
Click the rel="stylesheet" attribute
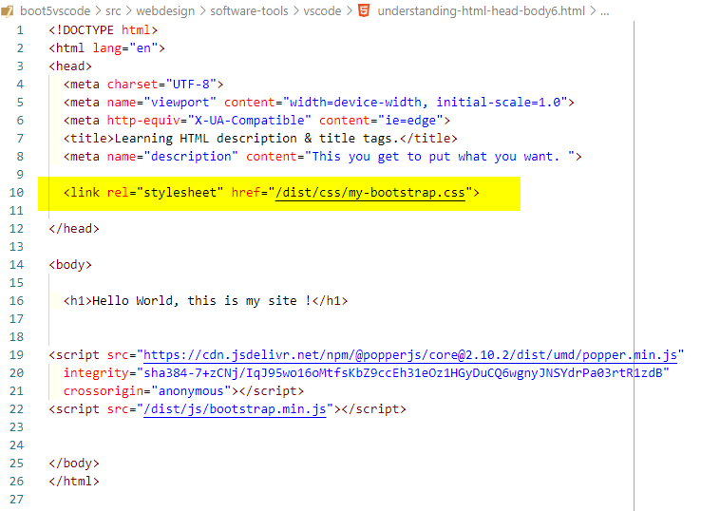(165, 193)
